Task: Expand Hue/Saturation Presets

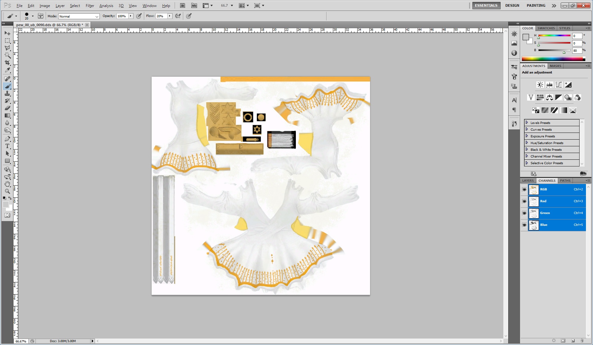Action: [527, 143]
